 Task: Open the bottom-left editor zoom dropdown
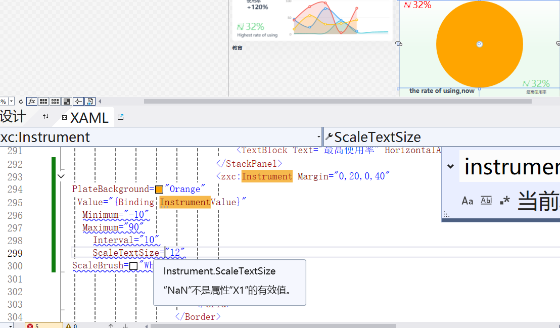pos(11,326)
